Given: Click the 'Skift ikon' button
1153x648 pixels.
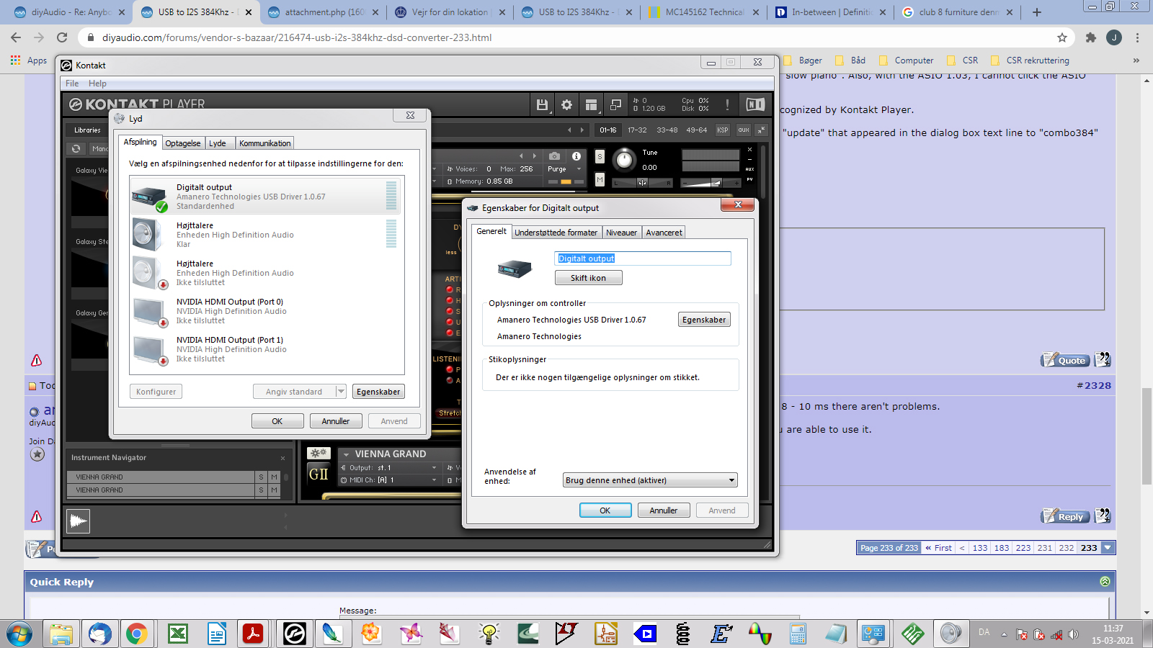Looking at the screenshot, I should click(588, 278).
